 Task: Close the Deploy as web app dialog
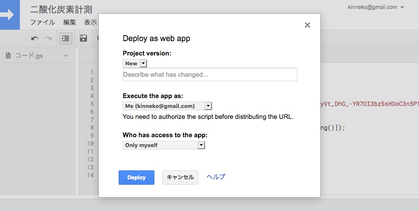pos(307,25)
